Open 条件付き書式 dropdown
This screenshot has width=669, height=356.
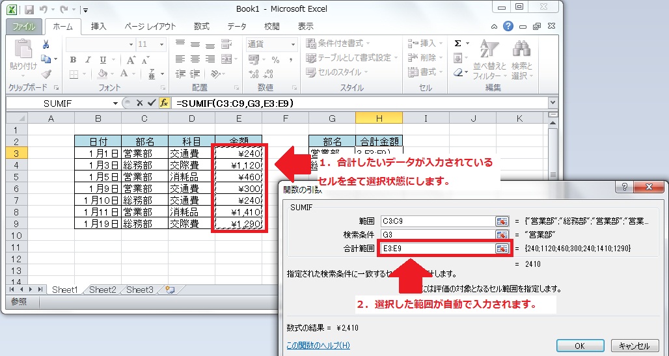click(338, 44)
